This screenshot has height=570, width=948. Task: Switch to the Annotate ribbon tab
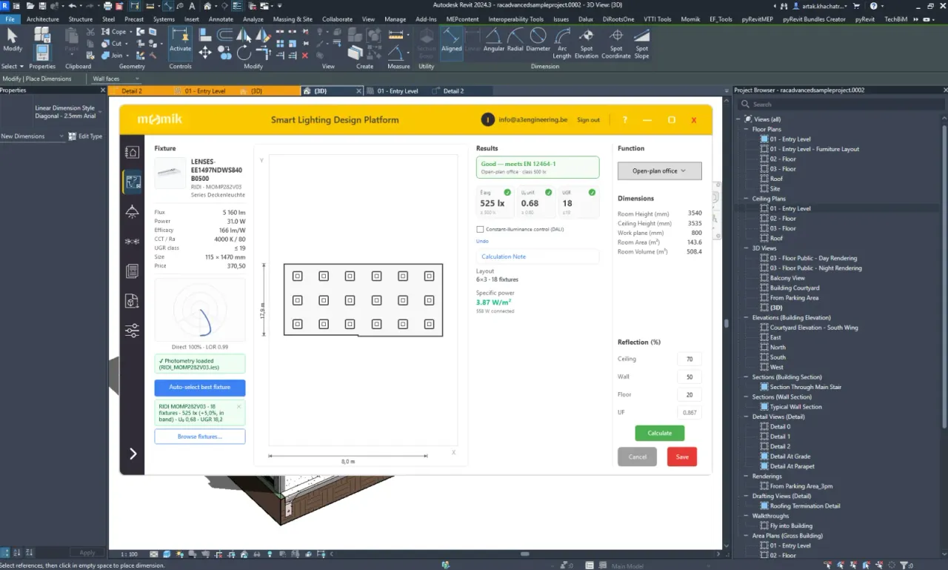pyautogui.click(x=221, y=19)
